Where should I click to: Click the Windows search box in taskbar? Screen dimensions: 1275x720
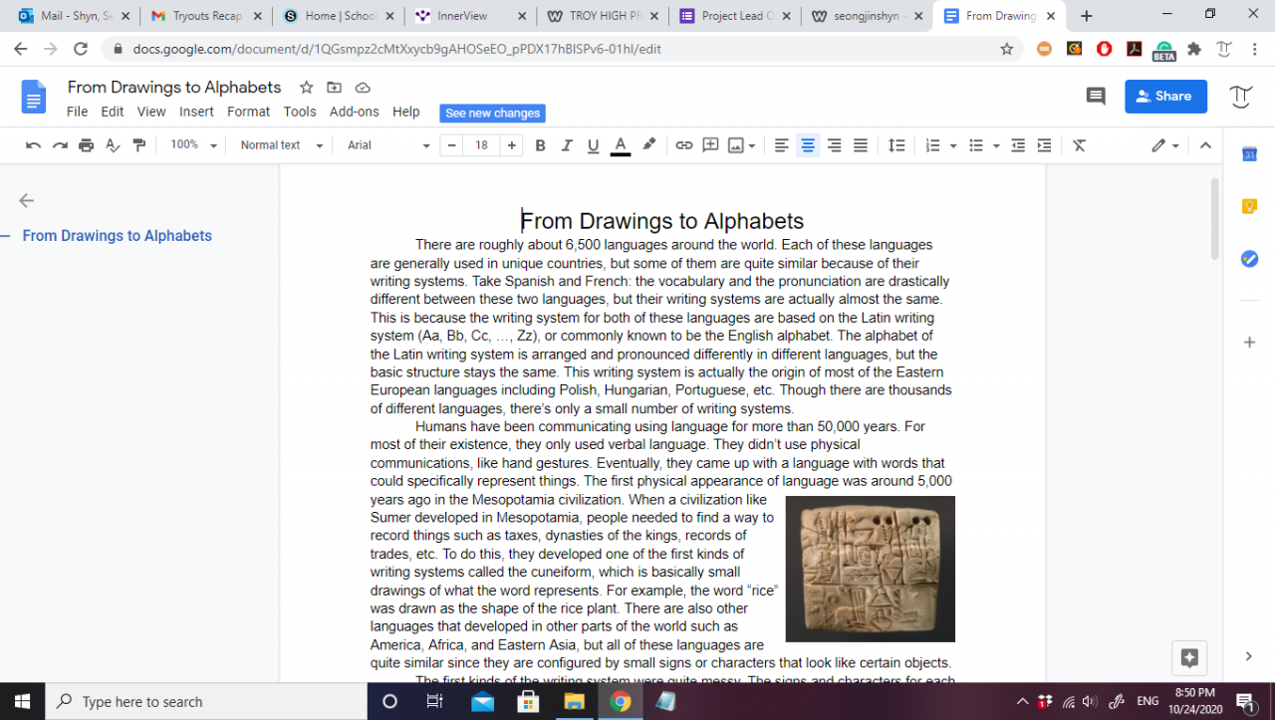199,701
